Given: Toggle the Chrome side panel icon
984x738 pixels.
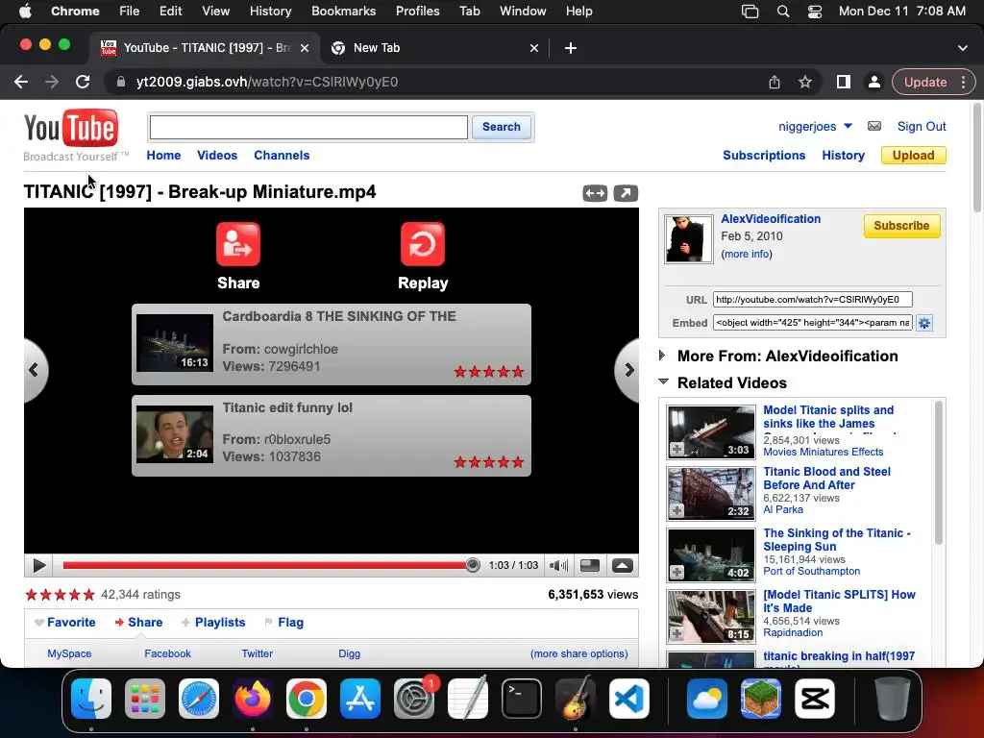Looking at the screenshot, I should coord(844,83).
